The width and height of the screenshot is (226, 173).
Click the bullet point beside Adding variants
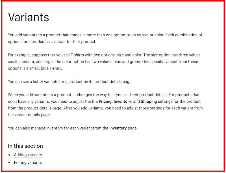(x=9, y=155)
